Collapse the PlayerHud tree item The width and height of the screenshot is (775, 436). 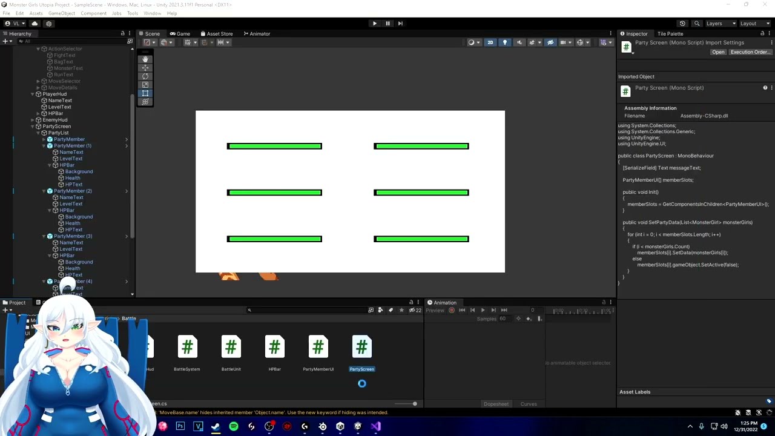tap(32, 94)
